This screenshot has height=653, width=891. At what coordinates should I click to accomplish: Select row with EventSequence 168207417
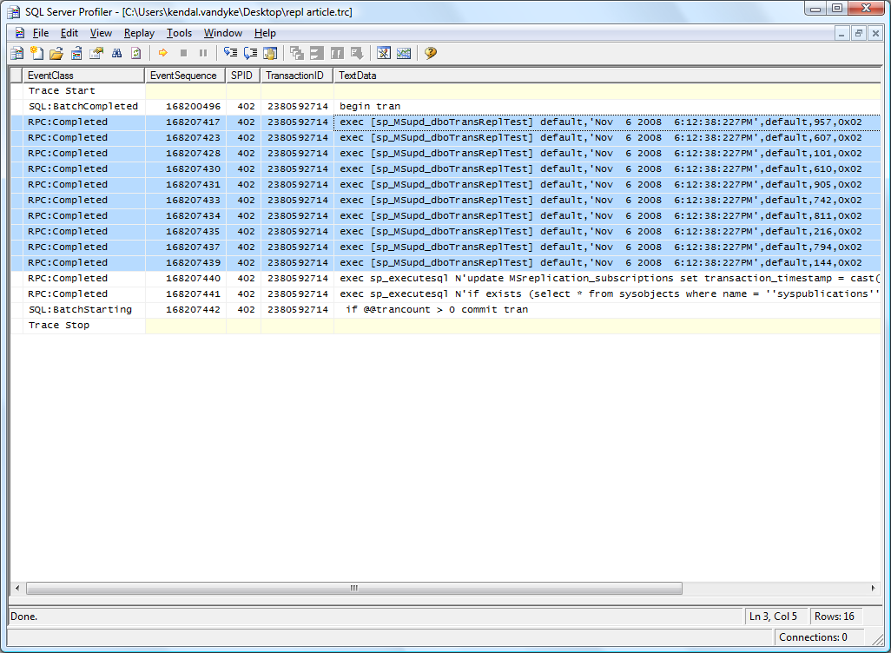(x=445, y=122)
